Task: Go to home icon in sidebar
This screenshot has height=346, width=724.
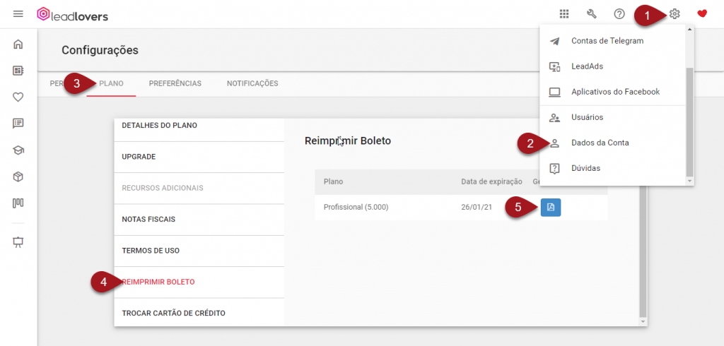Action: [x=18, y=44]
